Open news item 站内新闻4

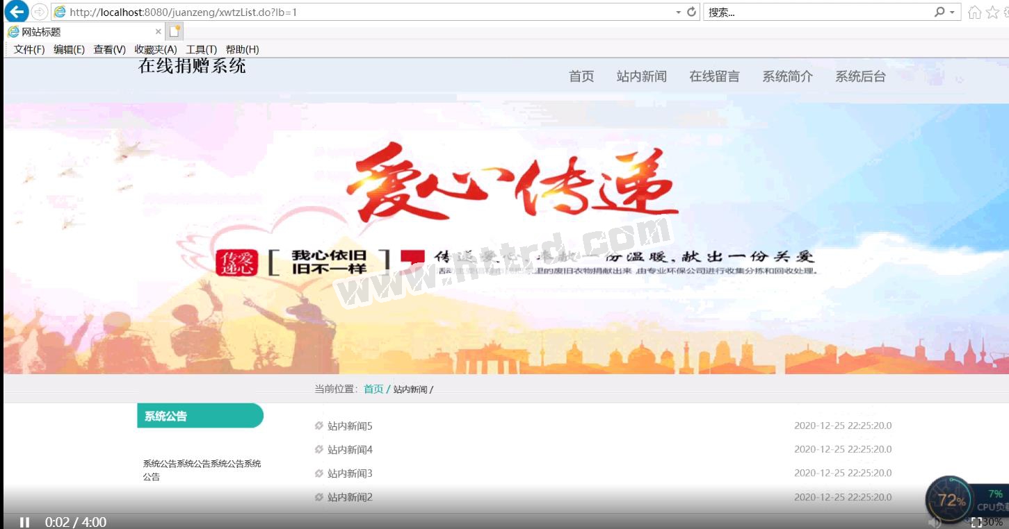(350, 449)
